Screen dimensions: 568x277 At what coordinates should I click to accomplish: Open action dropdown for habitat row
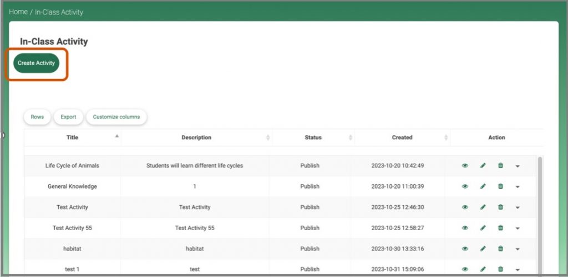(x=518, y=249)
